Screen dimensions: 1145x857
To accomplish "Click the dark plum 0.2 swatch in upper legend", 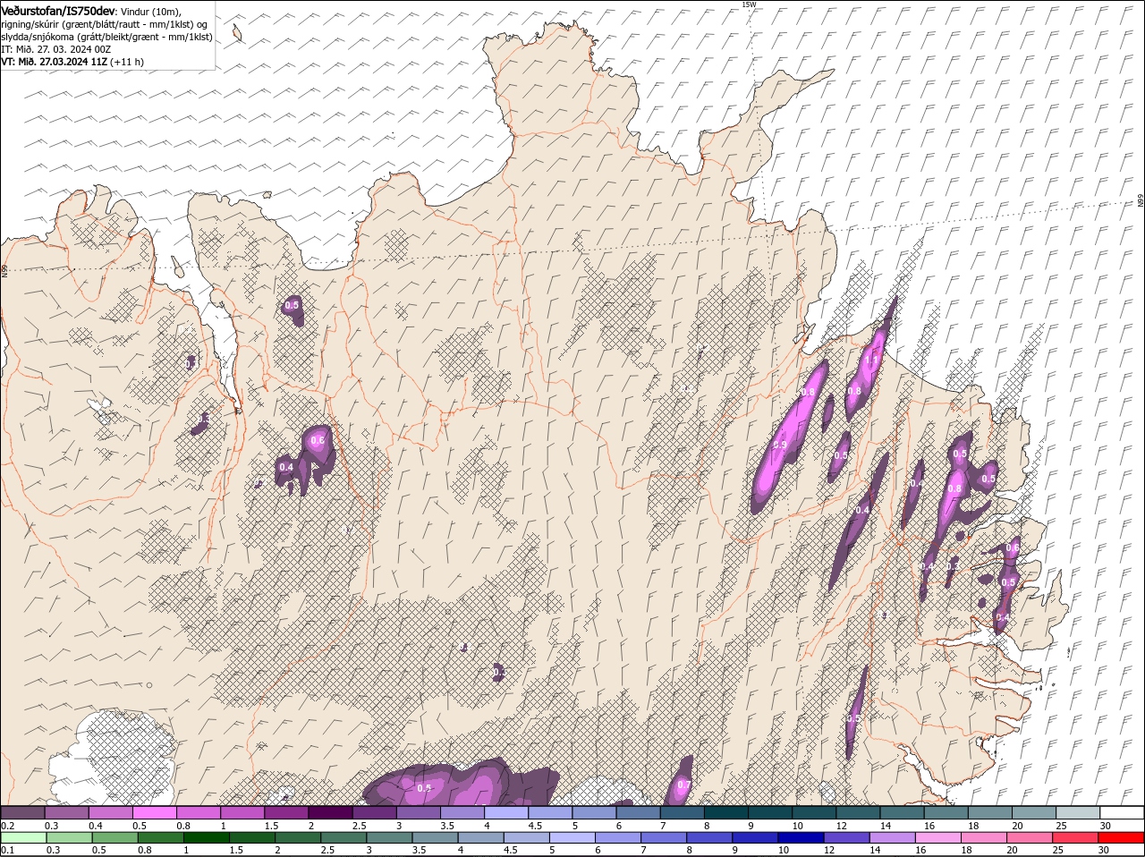I will tap(22, 812).
